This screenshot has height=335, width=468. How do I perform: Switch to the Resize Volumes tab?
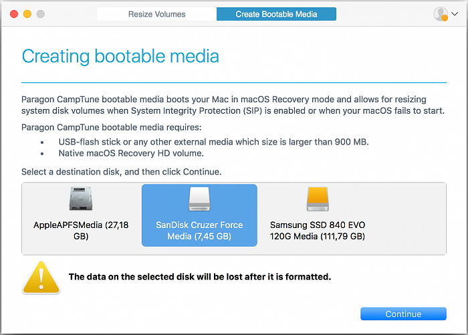tap(157, 14)
